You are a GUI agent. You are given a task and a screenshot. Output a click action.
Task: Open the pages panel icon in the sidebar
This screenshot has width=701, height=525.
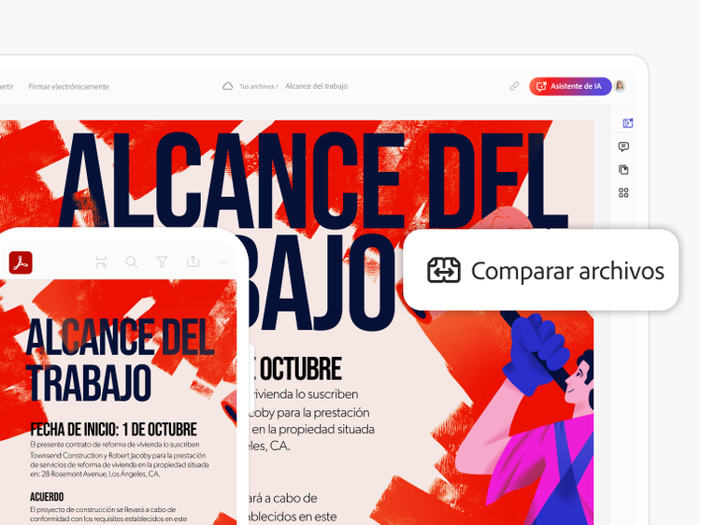tap(623, 170)
